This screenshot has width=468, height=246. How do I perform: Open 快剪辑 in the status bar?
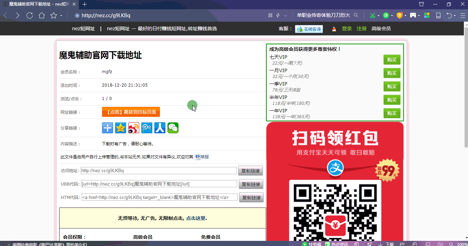[312, 244]
